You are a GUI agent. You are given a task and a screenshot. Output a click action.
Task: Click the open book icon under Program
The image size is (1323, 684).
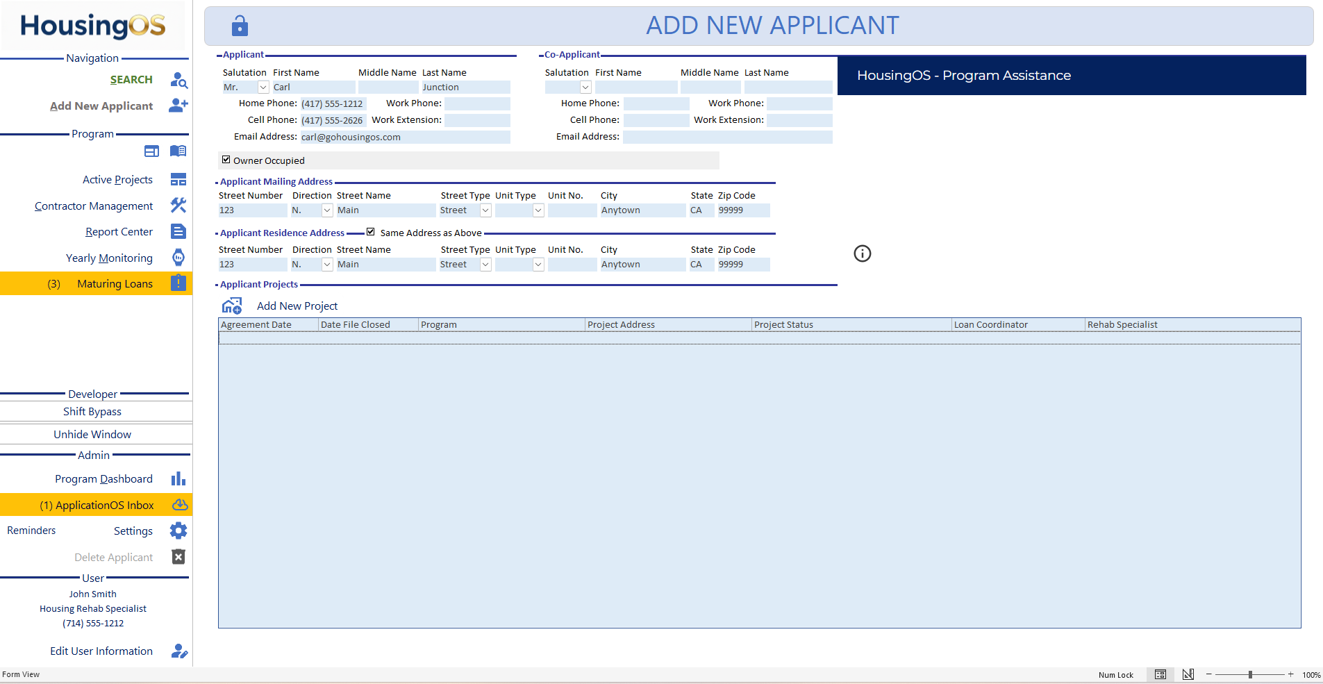point(178,151)
